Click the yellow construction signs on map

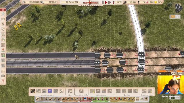pyautogui.click(x=18, y=27)
